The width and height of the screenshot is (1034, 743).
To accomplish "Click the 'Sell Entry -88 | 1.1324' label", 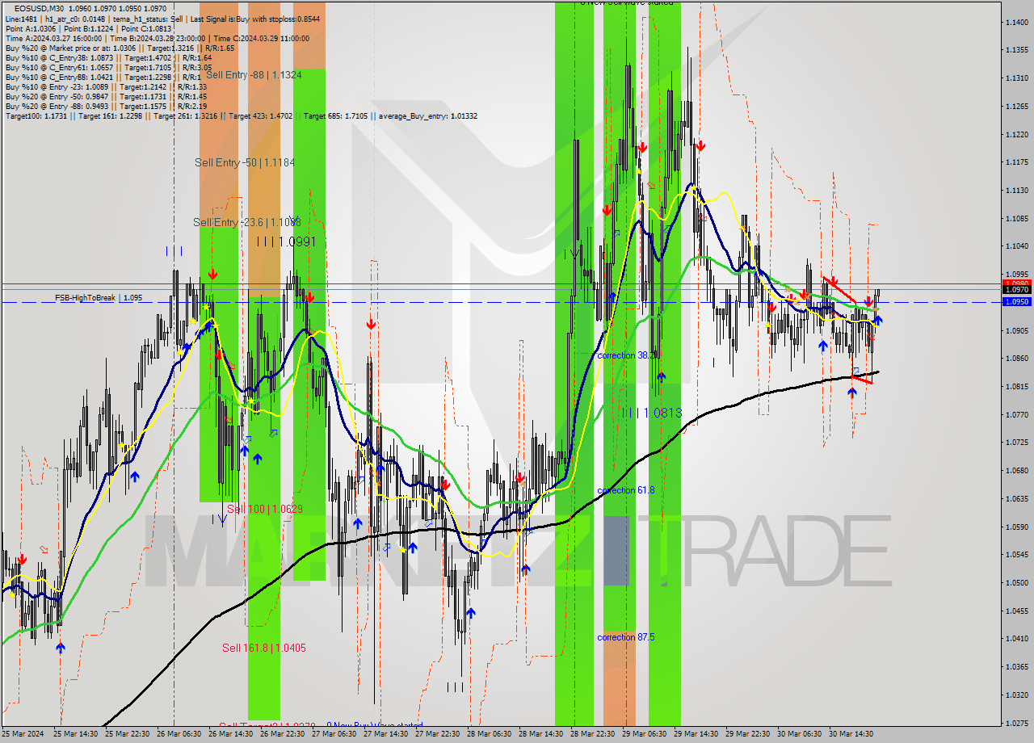I will point(254,74).
